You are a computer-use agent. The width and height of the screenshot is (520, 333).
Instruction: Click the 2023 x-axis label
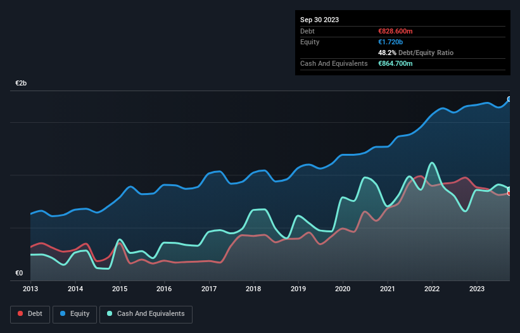[x=477, y=289]
